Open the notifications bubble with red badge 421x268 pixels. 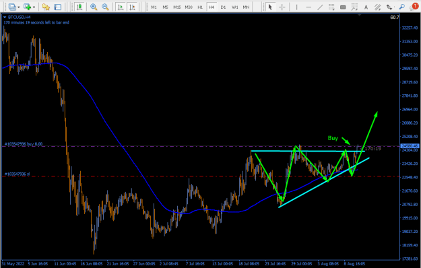tap(414, 7)
